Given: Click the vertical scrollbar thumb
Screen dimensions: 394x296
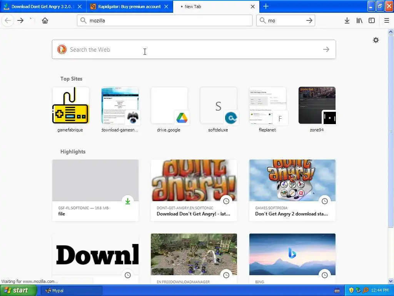Looking at the screenshot, I should point(391,131).
